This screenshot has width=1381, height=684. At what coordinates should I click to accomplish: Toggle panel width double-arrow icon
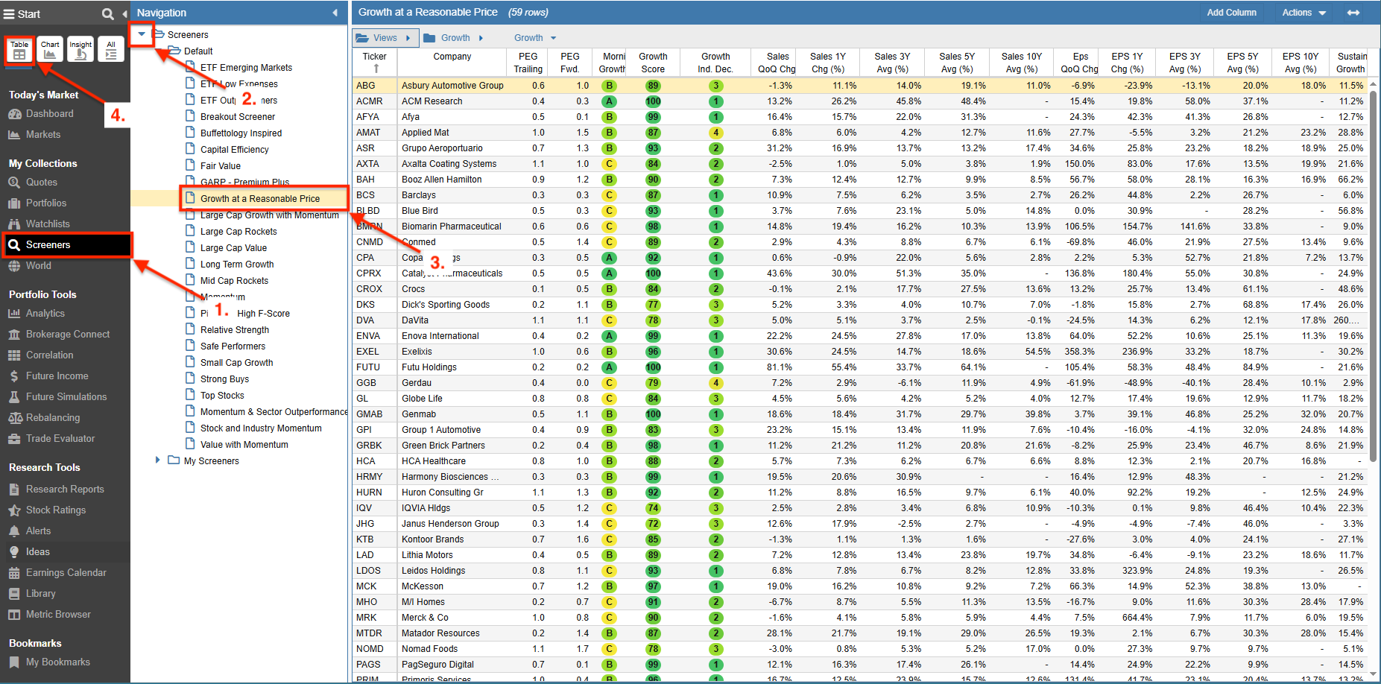click(1353, 13)
